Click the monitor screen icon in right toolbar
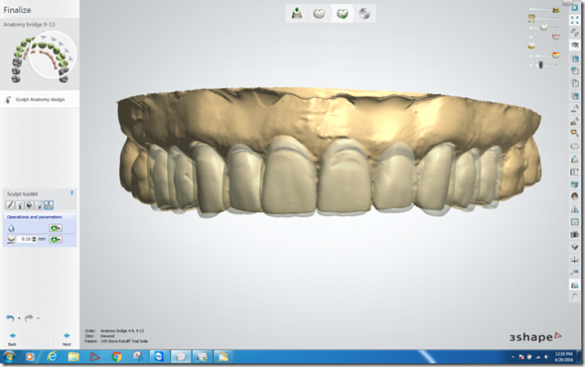The height and width of the screenshot is (367, 585). [x=575, y=222]
